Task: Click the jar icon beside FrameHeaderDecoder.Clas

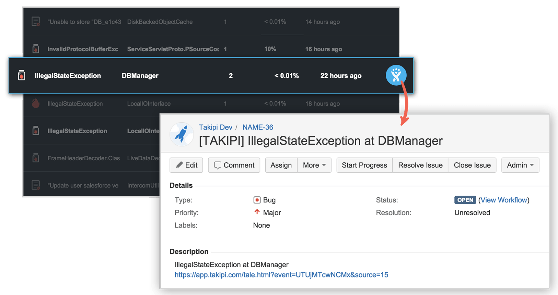Action: pos(36,158)
